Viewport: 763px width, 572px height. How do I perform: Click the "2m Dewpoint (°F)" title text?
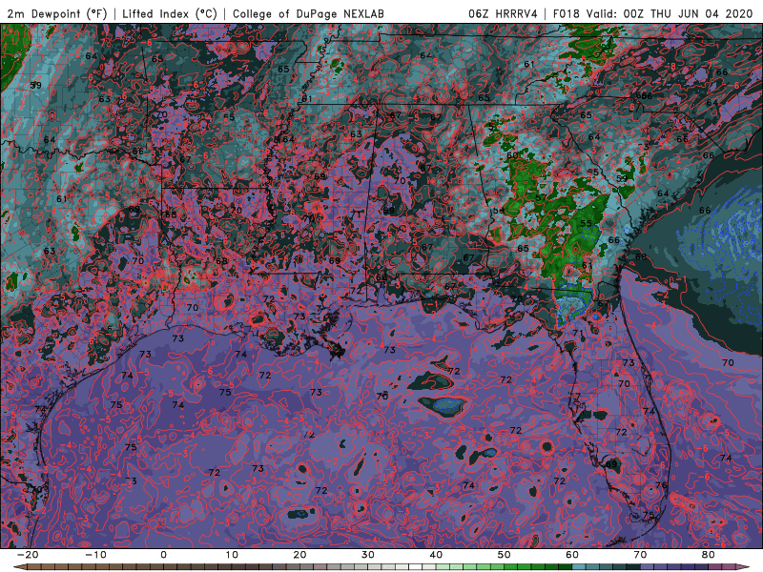pos(56,13)
